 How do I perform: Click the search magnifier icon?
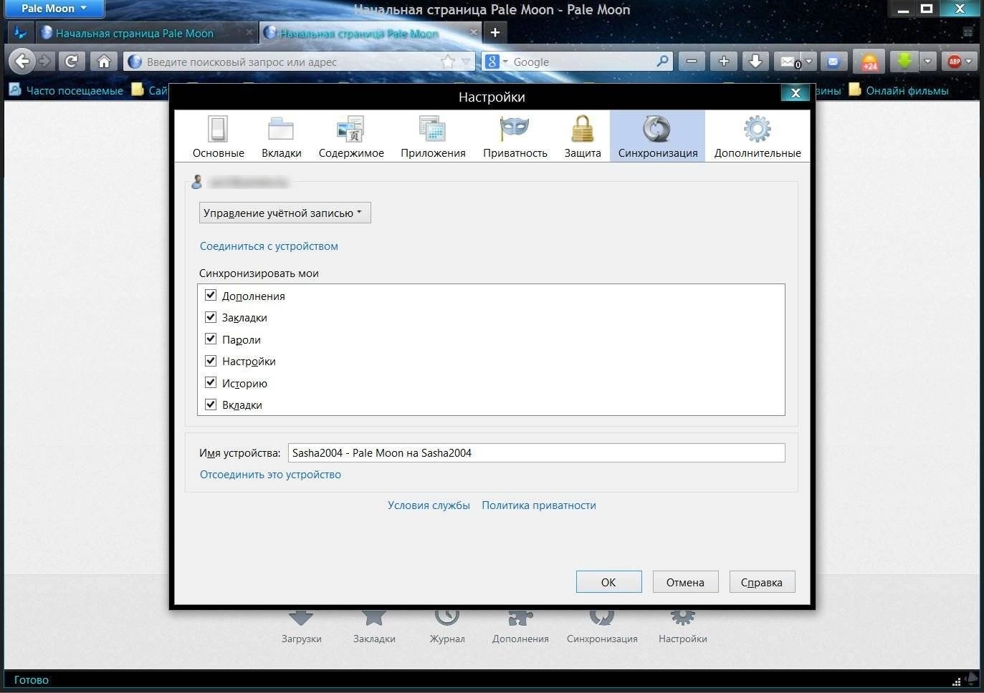click(663, 62)
